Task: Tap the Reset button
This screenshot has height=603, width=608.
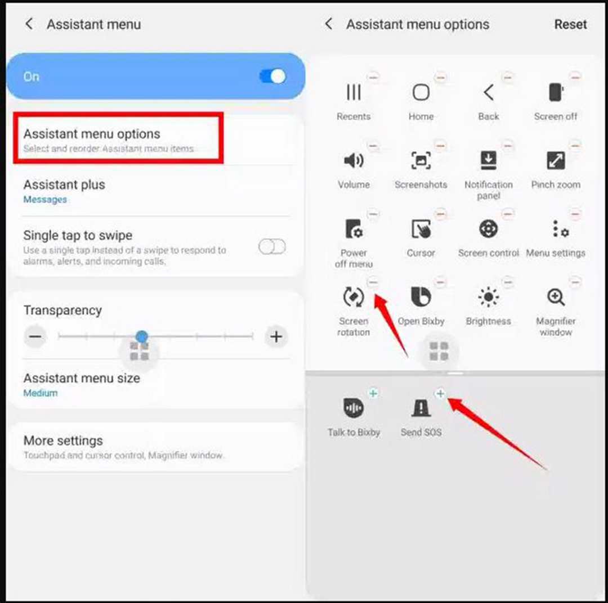Action: tap(570, 24)
